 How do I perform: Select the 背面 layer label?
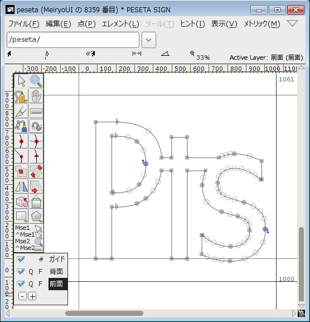point(56,272)
